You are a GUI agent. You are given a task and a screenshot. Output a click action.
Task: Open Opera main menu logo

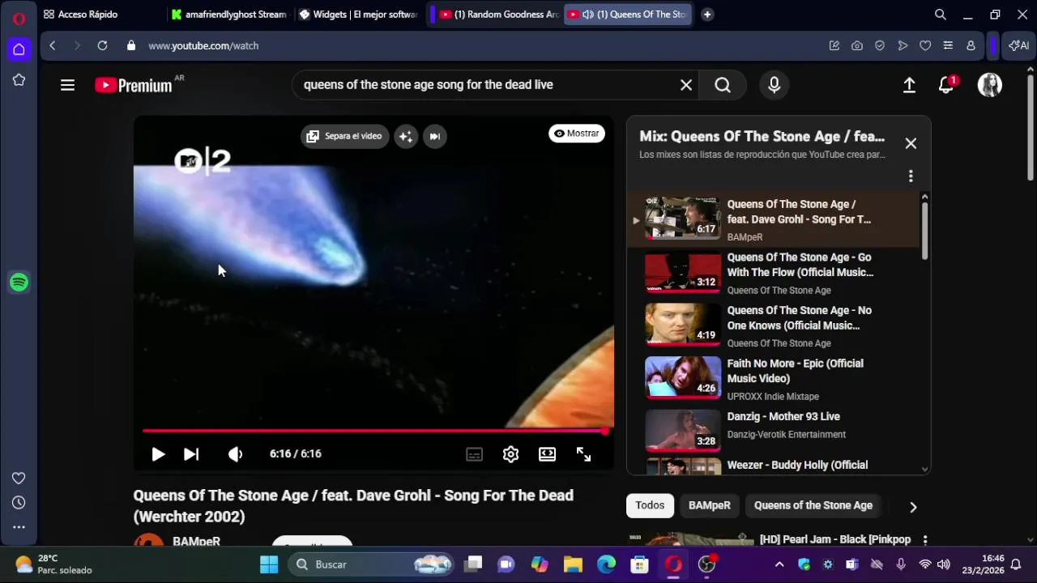pos(19,19)
